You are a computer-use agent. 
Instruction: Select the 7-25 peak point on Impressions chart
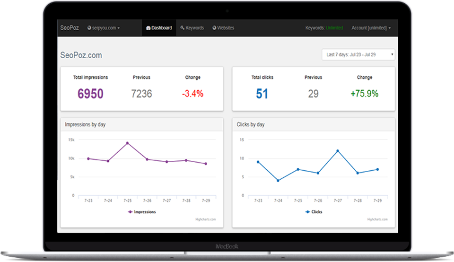click(x=127, y=143)
